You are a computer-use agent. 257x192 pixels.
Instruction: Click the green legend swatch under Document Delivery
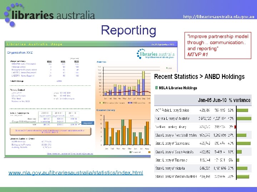tap(131, 152)
